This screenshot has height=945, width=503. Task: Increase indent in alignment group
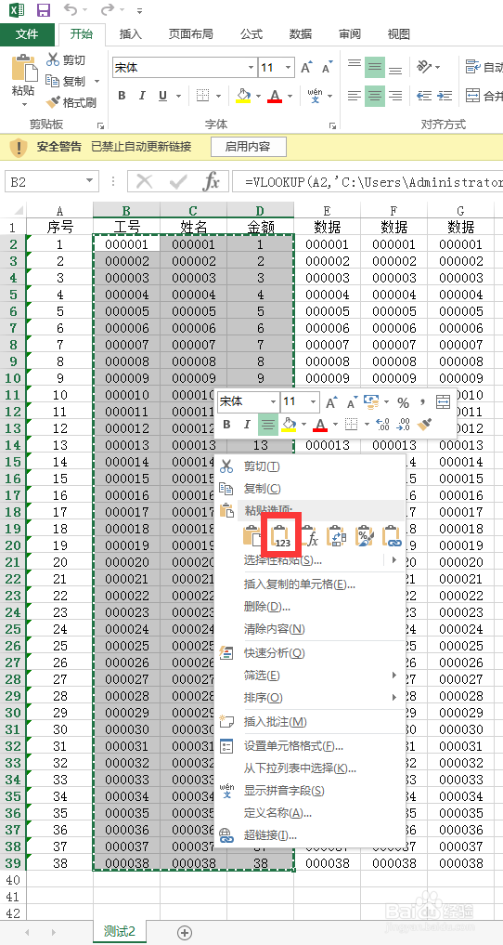(444, 95)
